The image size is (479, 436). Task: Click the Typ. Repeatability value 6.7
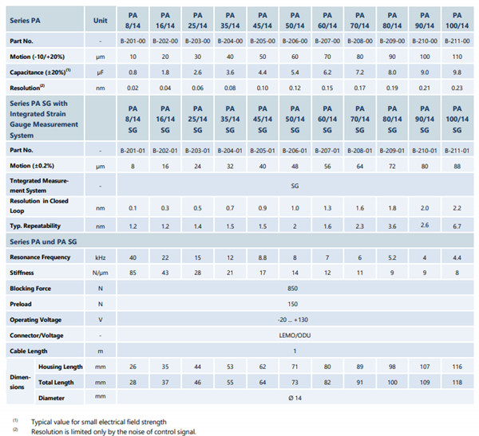[457, 226]
